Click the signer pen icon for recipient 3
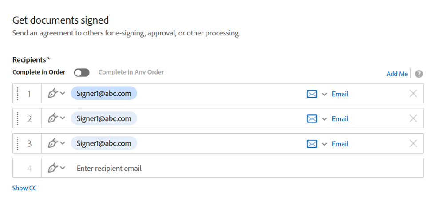Viewport: 443px width, 197px height. click(x=53, y=143)
